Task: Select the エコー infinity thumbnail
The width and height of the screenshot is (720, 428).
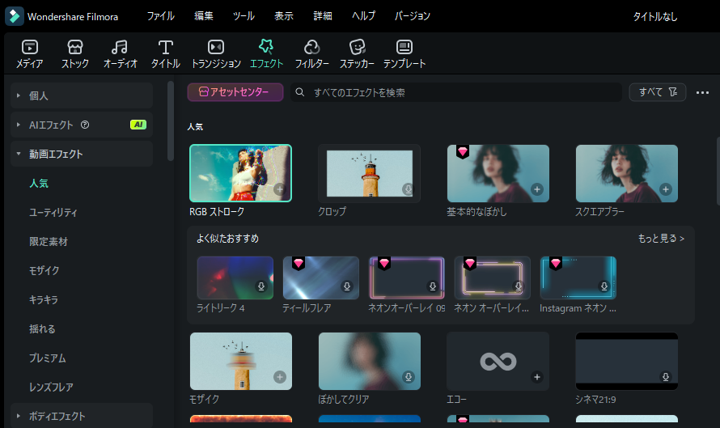Action: click(498, 362)
